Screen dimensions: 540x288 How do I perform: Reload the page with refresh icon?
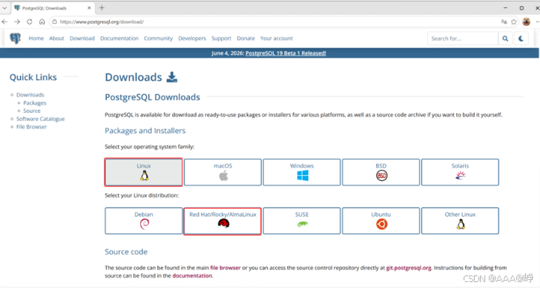(x=30, y=22)
